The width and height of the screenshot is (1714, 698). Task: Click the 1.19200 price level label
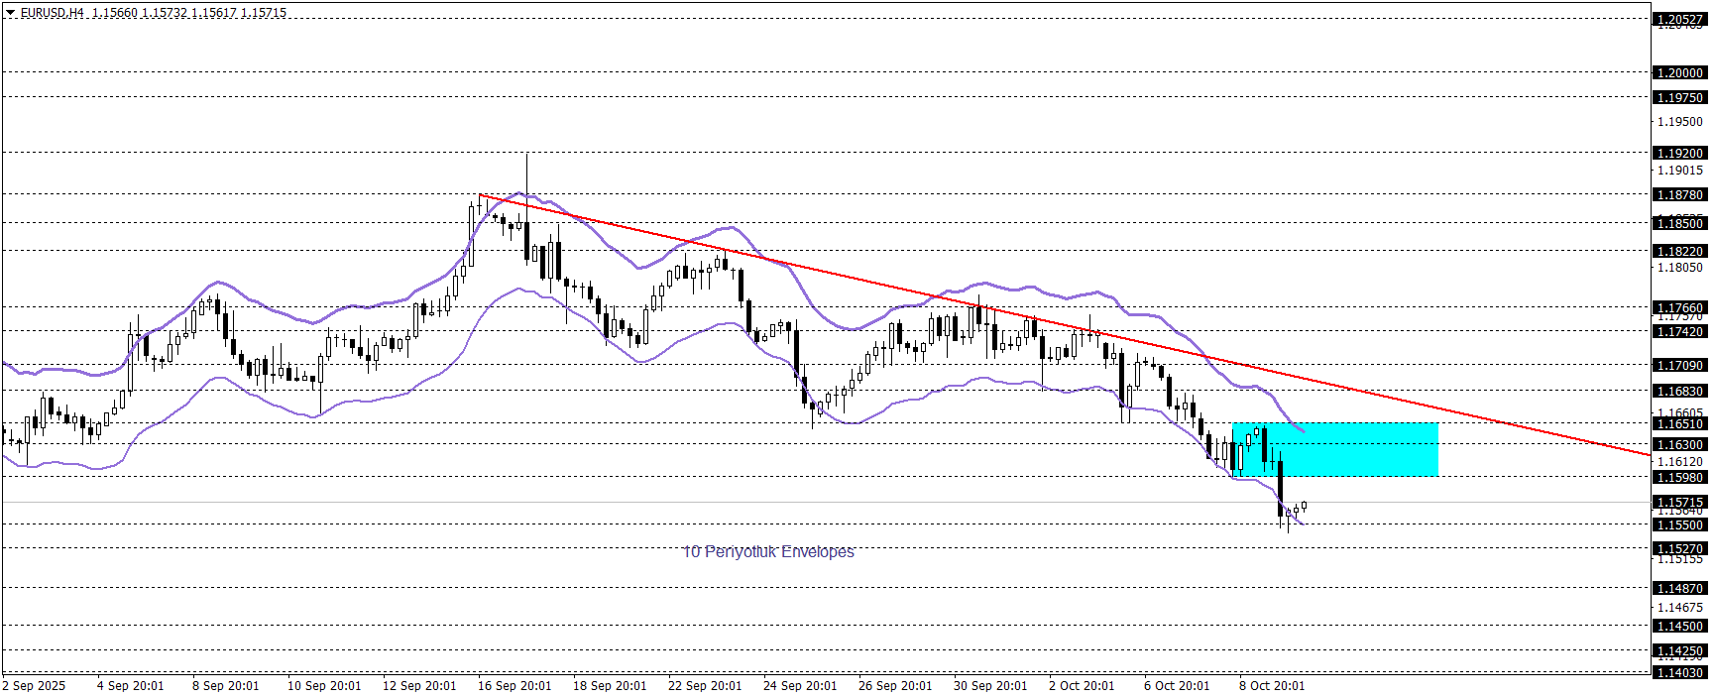[x=1679, y=153]
